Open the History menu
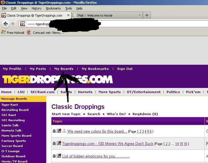Screen dimensions: 208x163 pos(37,8)
